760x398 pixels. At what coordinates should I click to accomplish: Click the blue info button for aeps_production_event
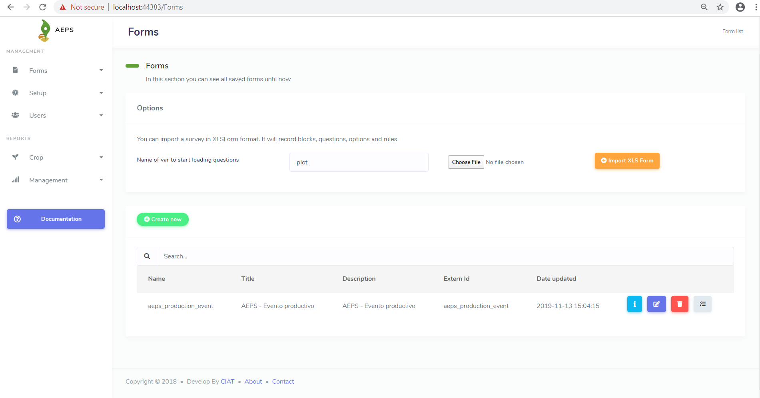click(634, 304)
